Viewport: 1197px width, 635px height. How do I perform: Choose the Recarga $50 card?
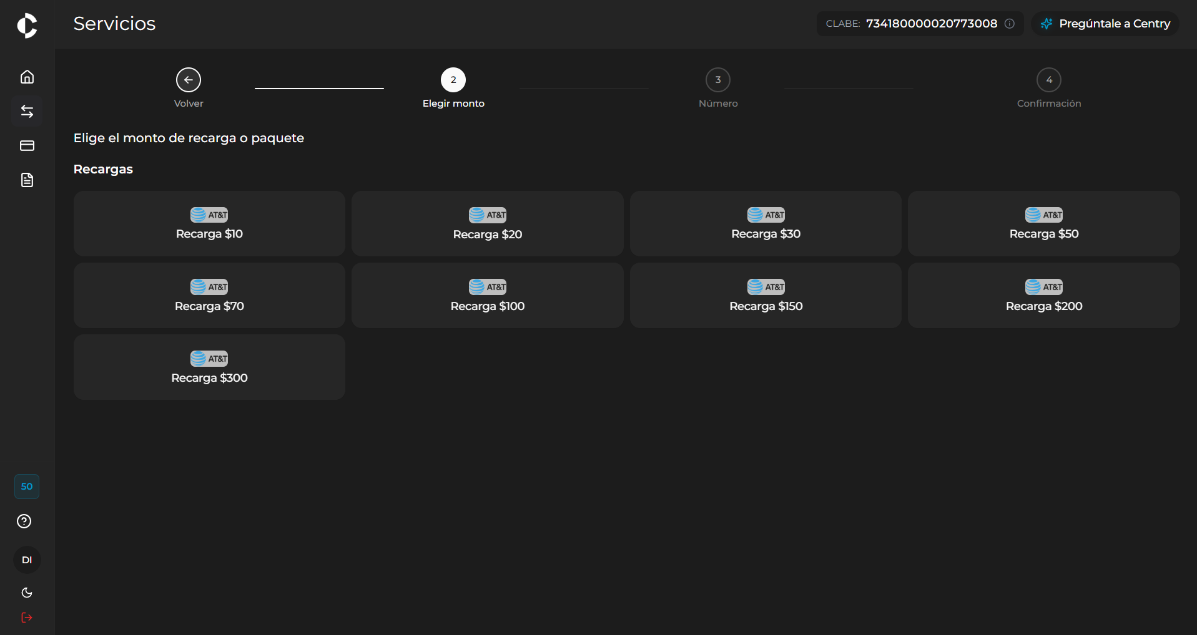tap(1044, 224)
